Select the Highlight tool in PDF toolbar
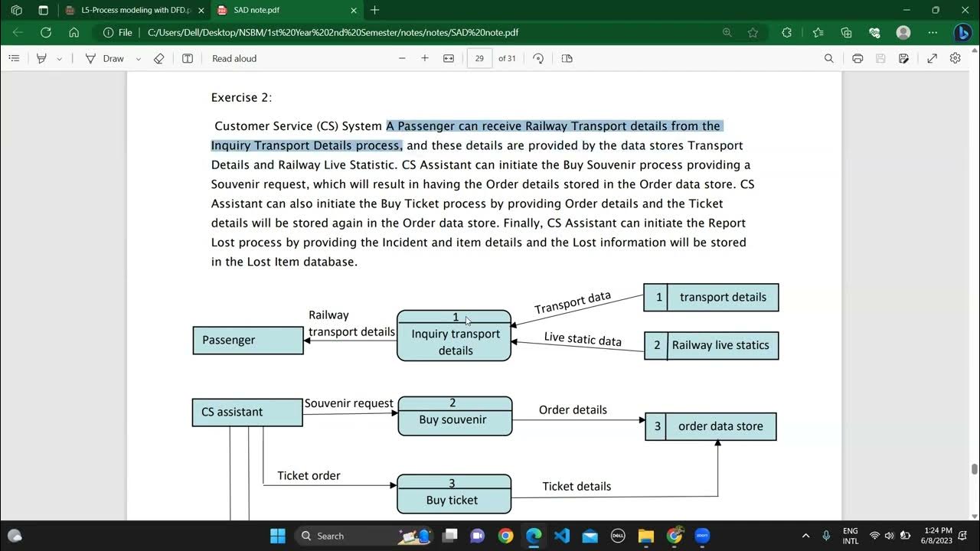The image size is (980, 551). (x=41, y=58)
